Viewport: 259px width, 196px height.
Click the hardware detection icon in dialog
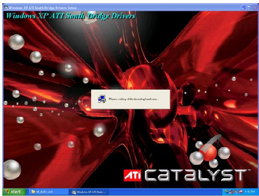(102, 99)
